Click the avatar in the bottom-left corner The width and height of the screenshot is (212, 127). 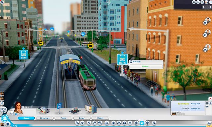2,124
